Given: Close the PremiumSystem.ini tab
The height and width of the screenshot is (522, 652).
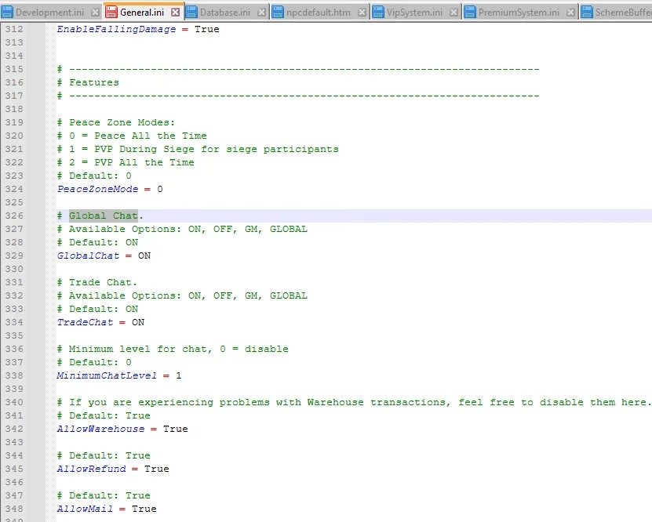Looking at the screenshot, I should 571,13.
